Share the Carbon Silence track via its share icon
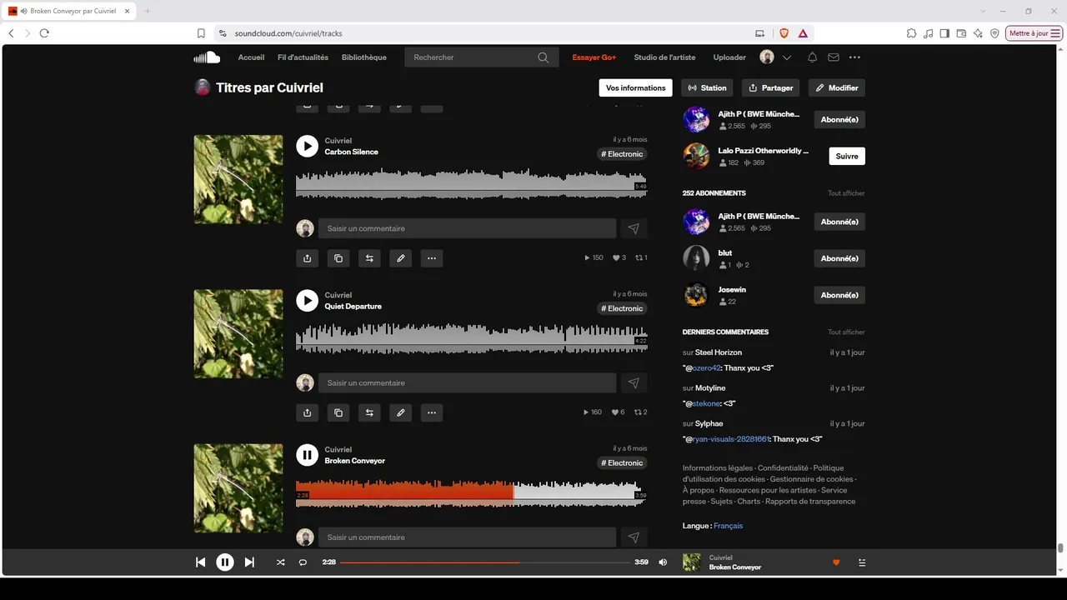 (307, 258)
